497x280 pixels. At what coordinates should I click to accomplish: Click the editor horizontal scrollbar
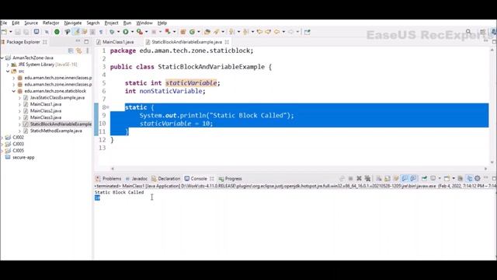[x=299, y=169]
